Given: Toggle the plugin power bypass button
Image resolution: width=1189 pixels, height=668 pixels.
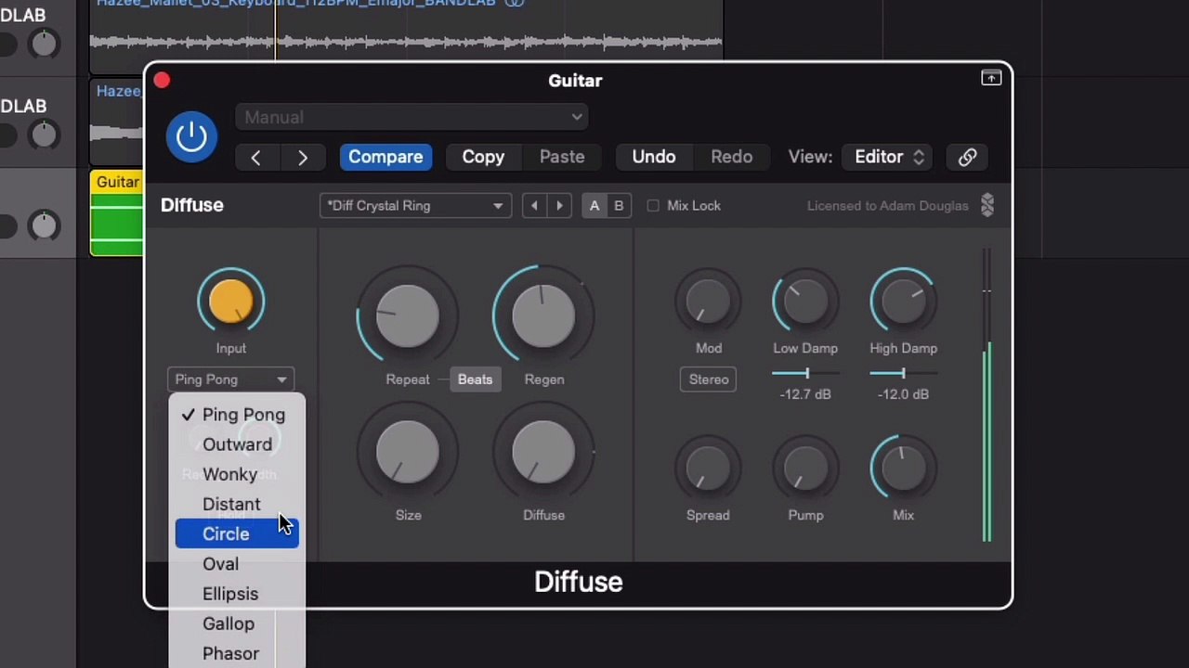Looking at the screenshot, I should [191, 136].
